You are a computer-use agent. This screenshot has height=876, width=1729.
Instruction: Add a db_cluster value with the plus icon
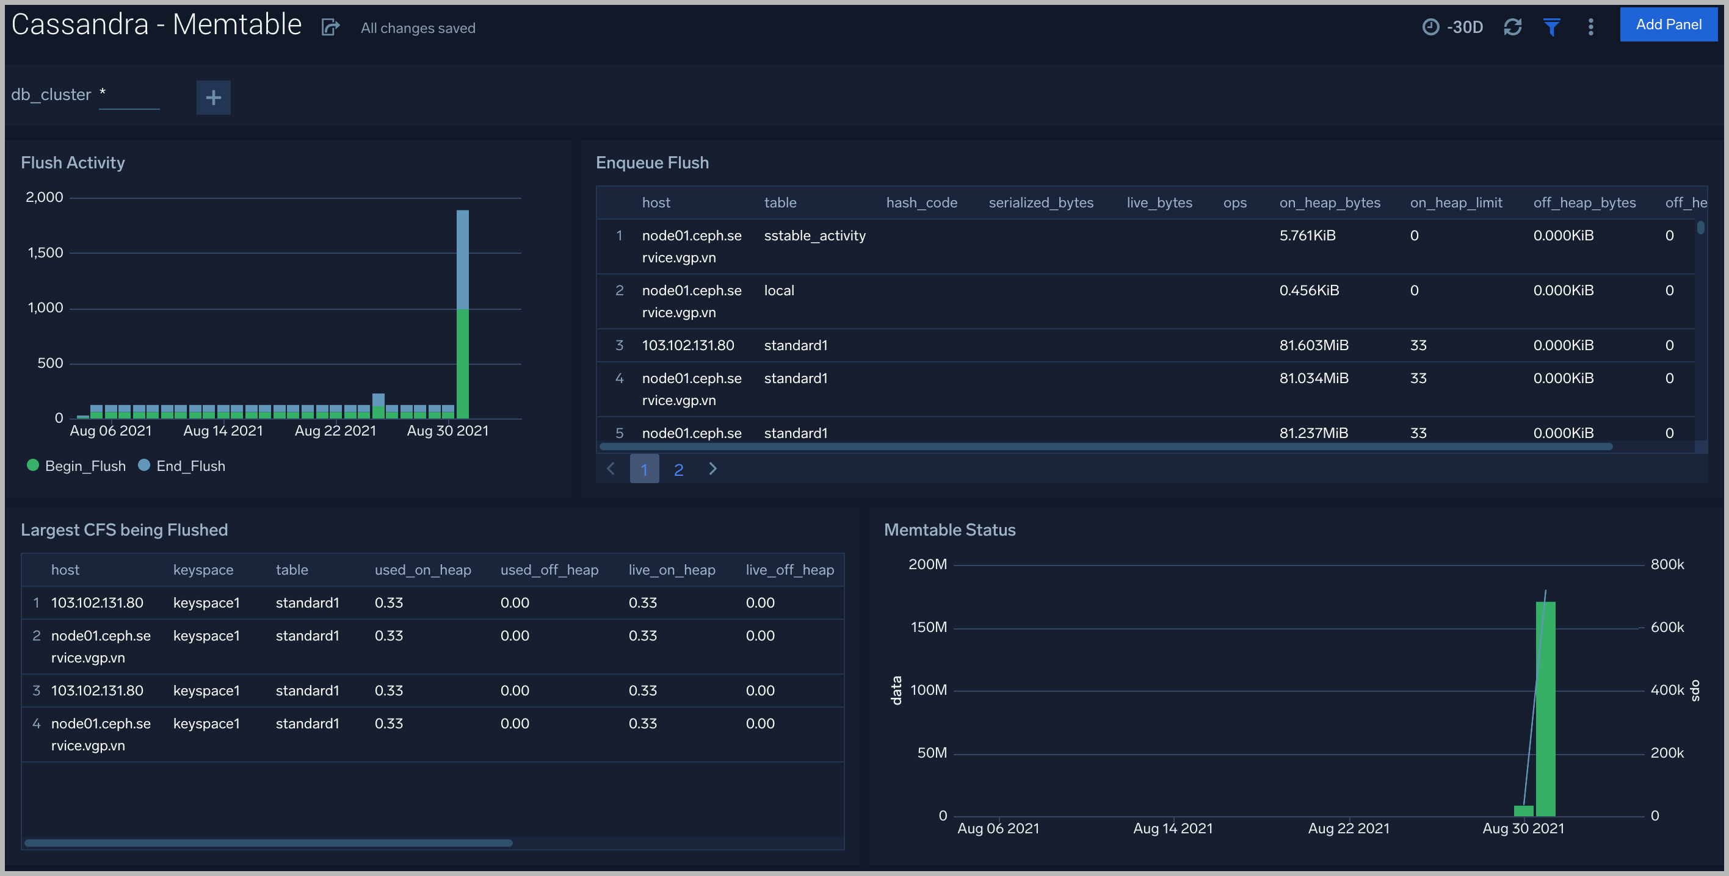coord(214,97)
